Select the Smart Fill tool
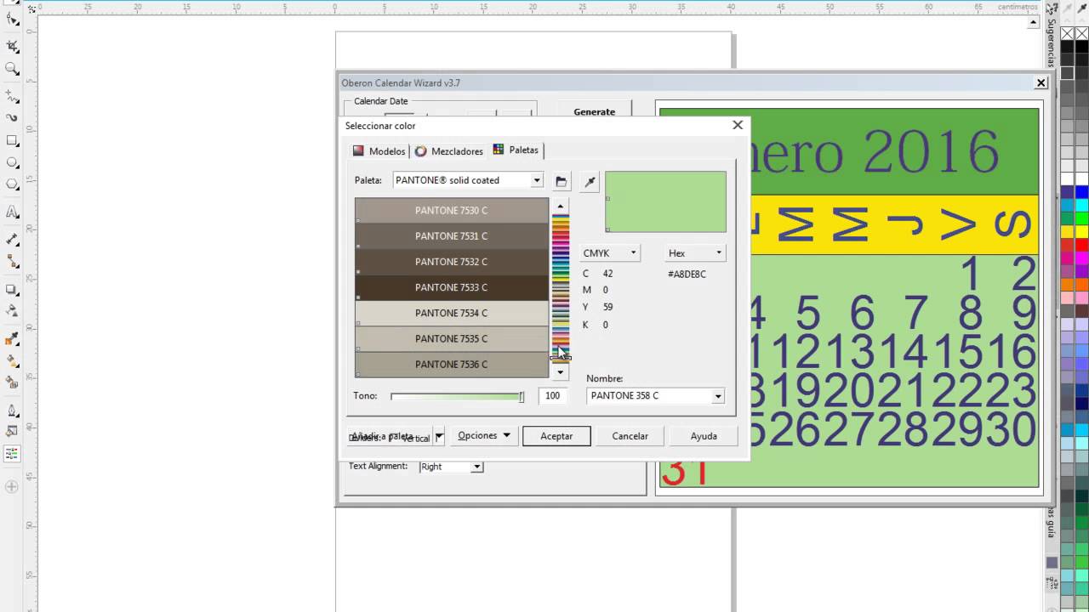This screenshot has height=612, width=1089. 12,382
